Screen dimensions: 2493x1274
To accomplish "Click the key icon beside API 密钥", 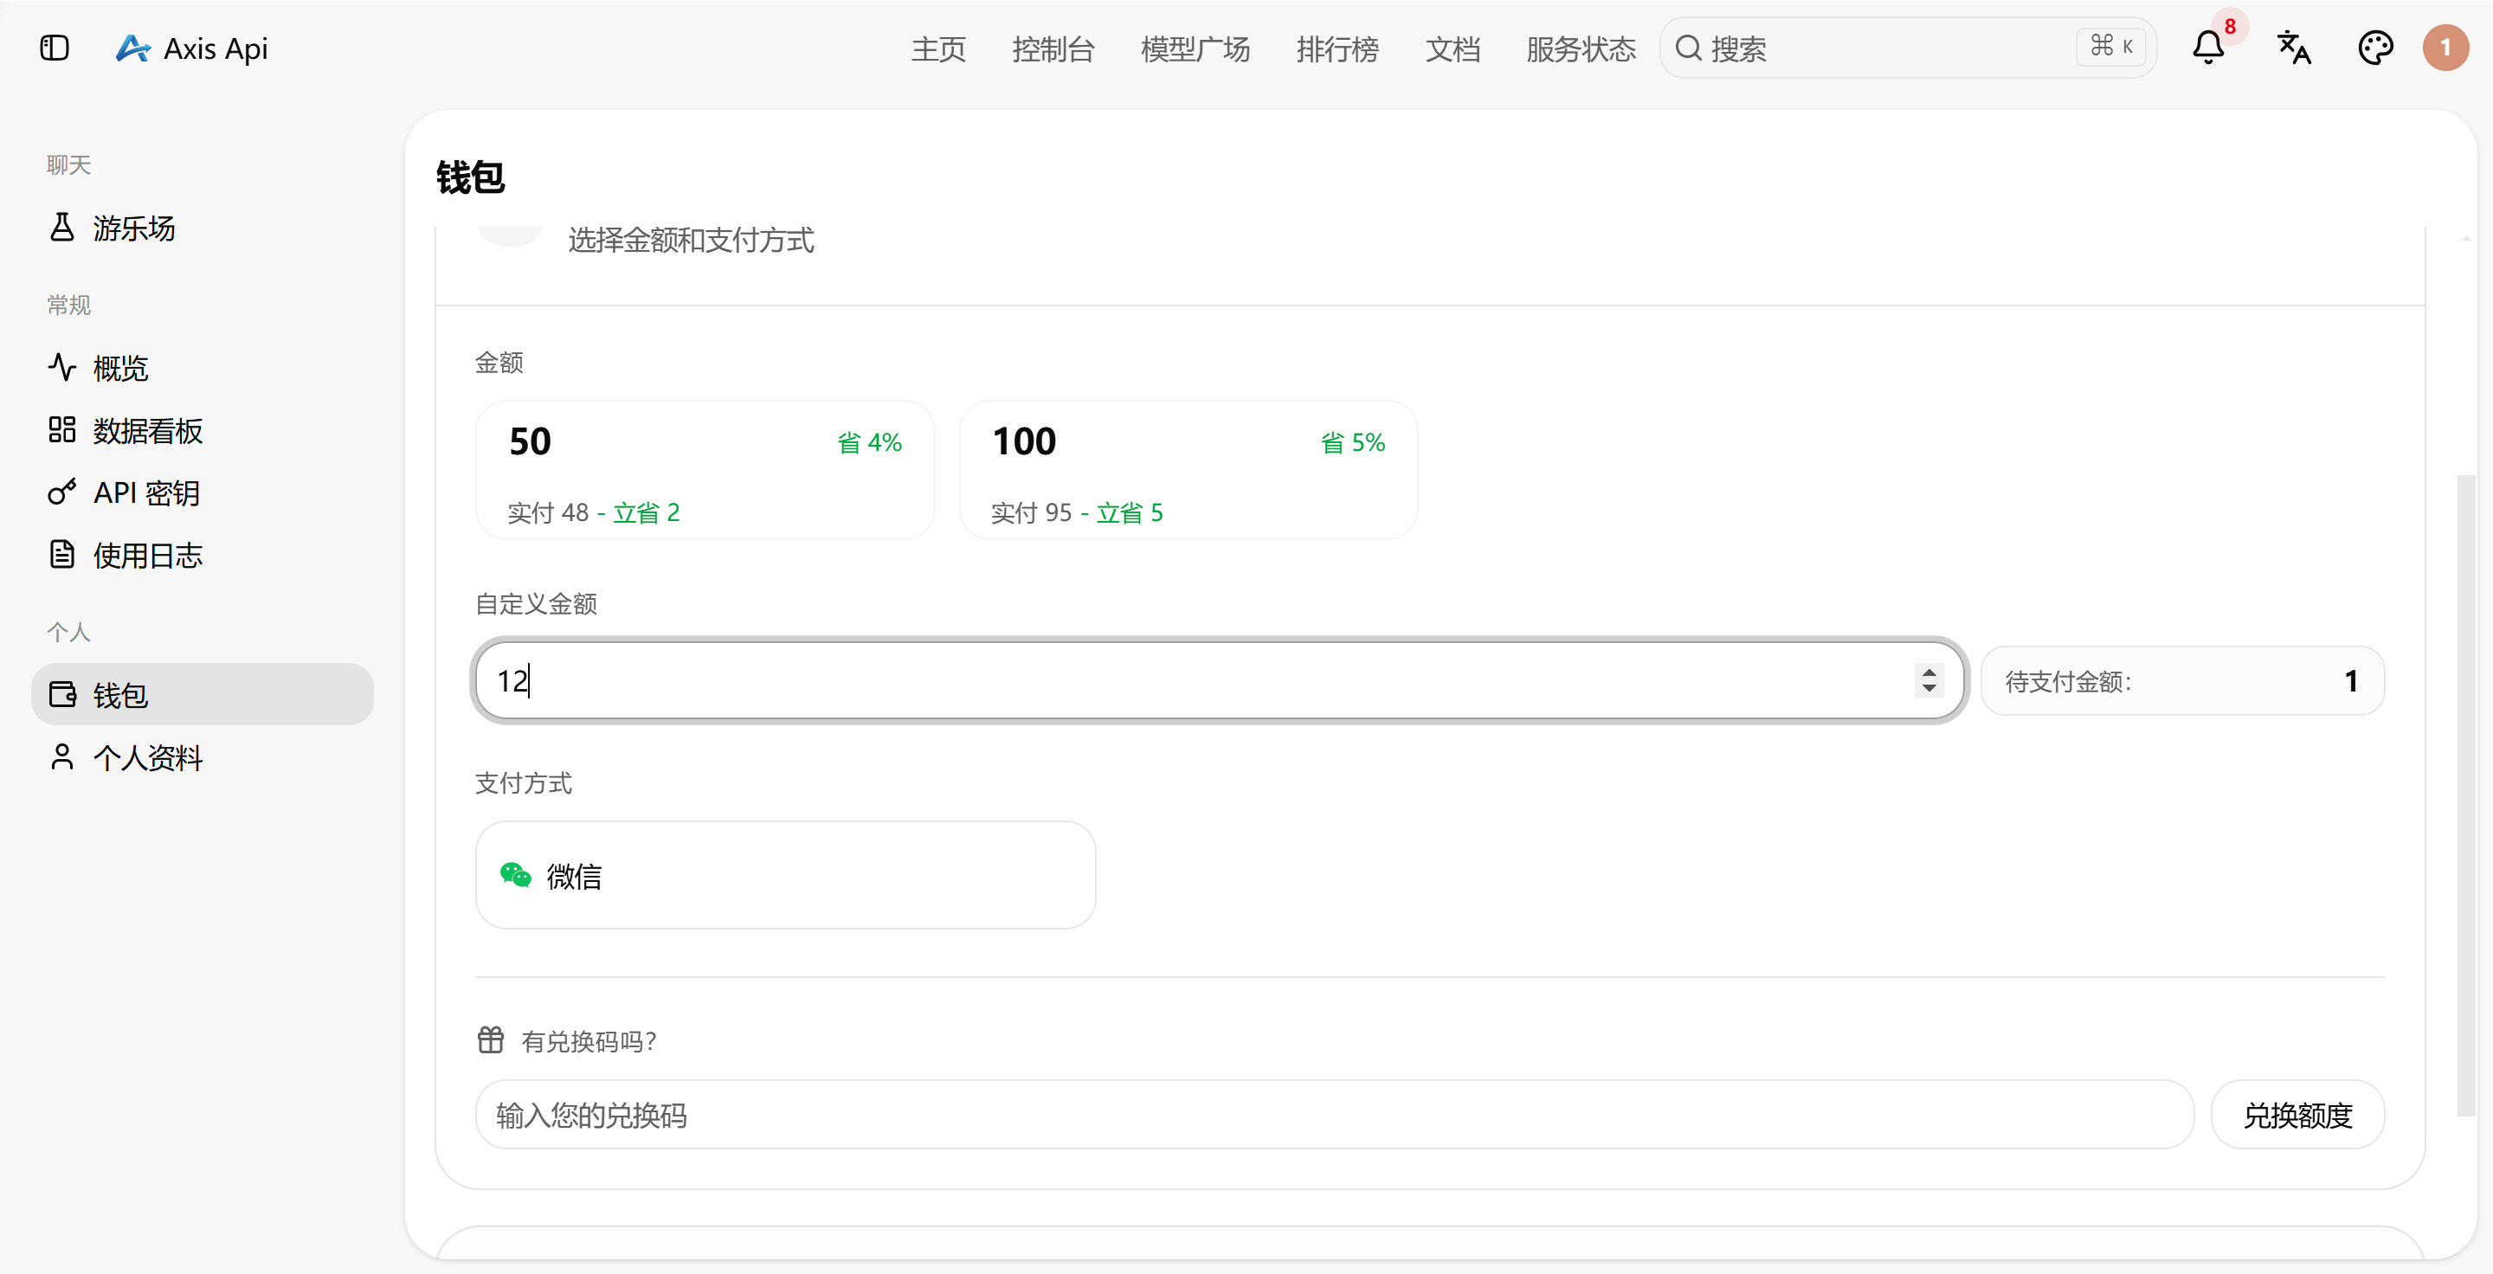I will (x=62, y=492).
